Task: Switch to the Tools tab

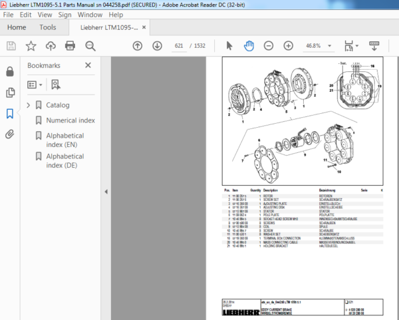Action: (x=48, y=27)
